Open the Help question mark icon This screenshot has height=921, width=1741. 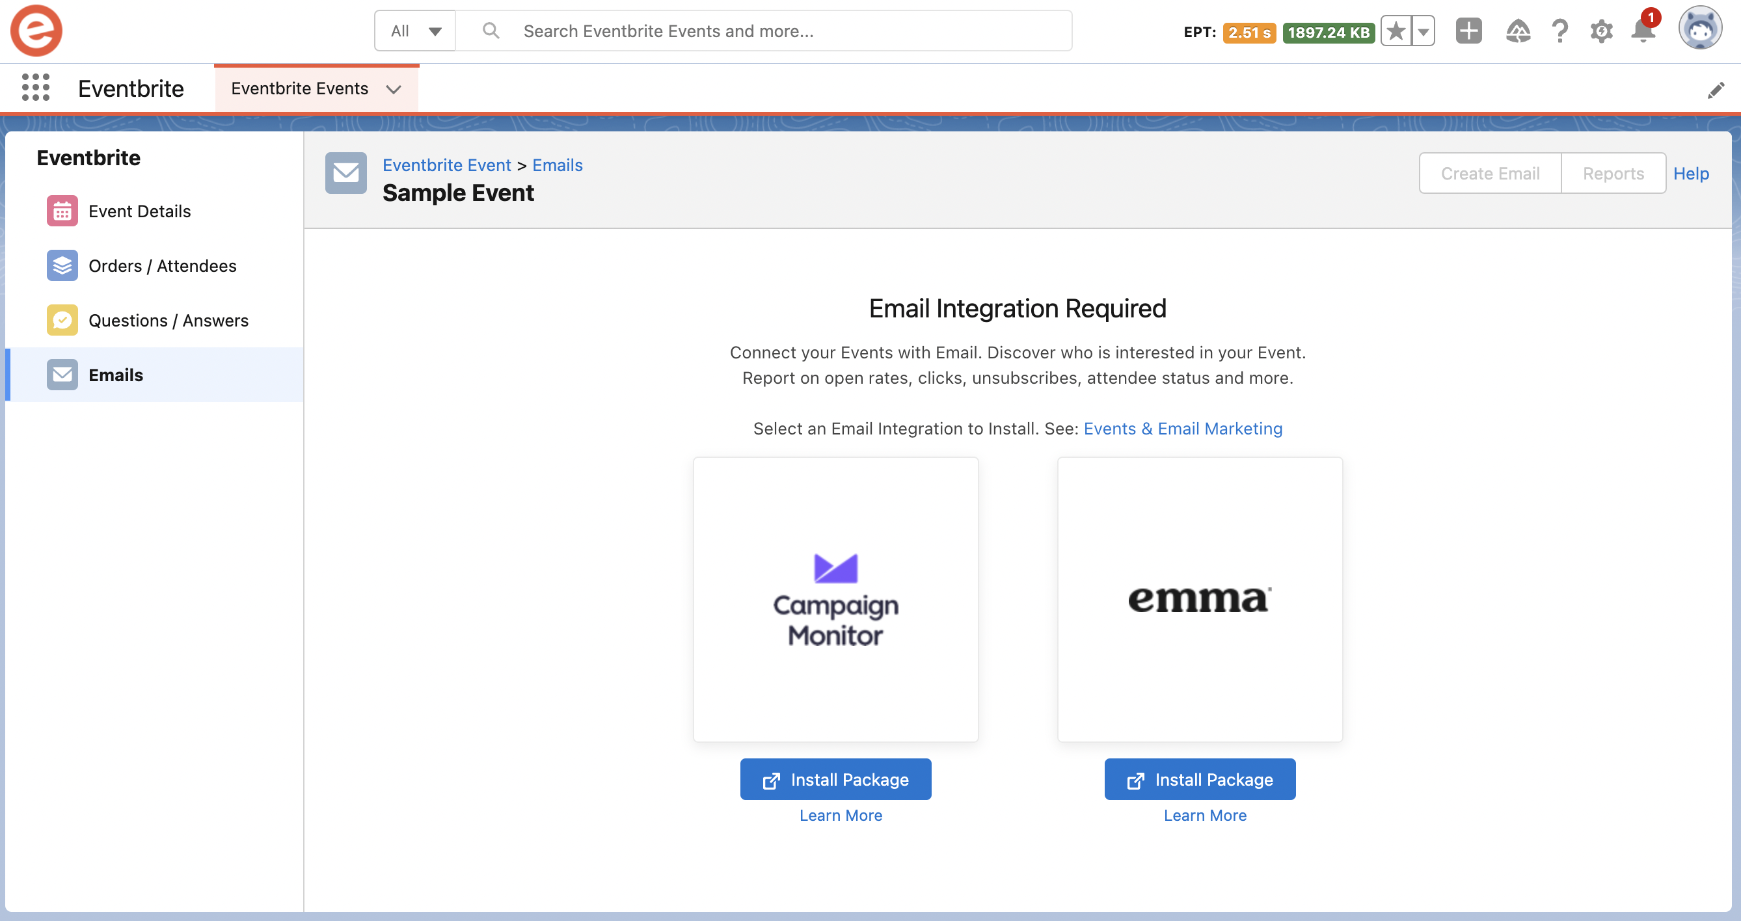1559,31
